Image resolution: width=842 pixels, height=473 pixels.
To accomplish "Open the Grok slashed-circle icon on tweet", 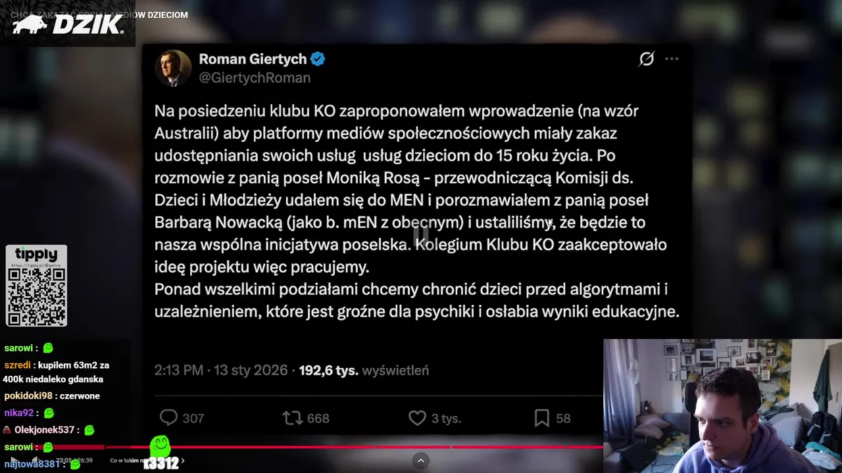I will [647, 59].
